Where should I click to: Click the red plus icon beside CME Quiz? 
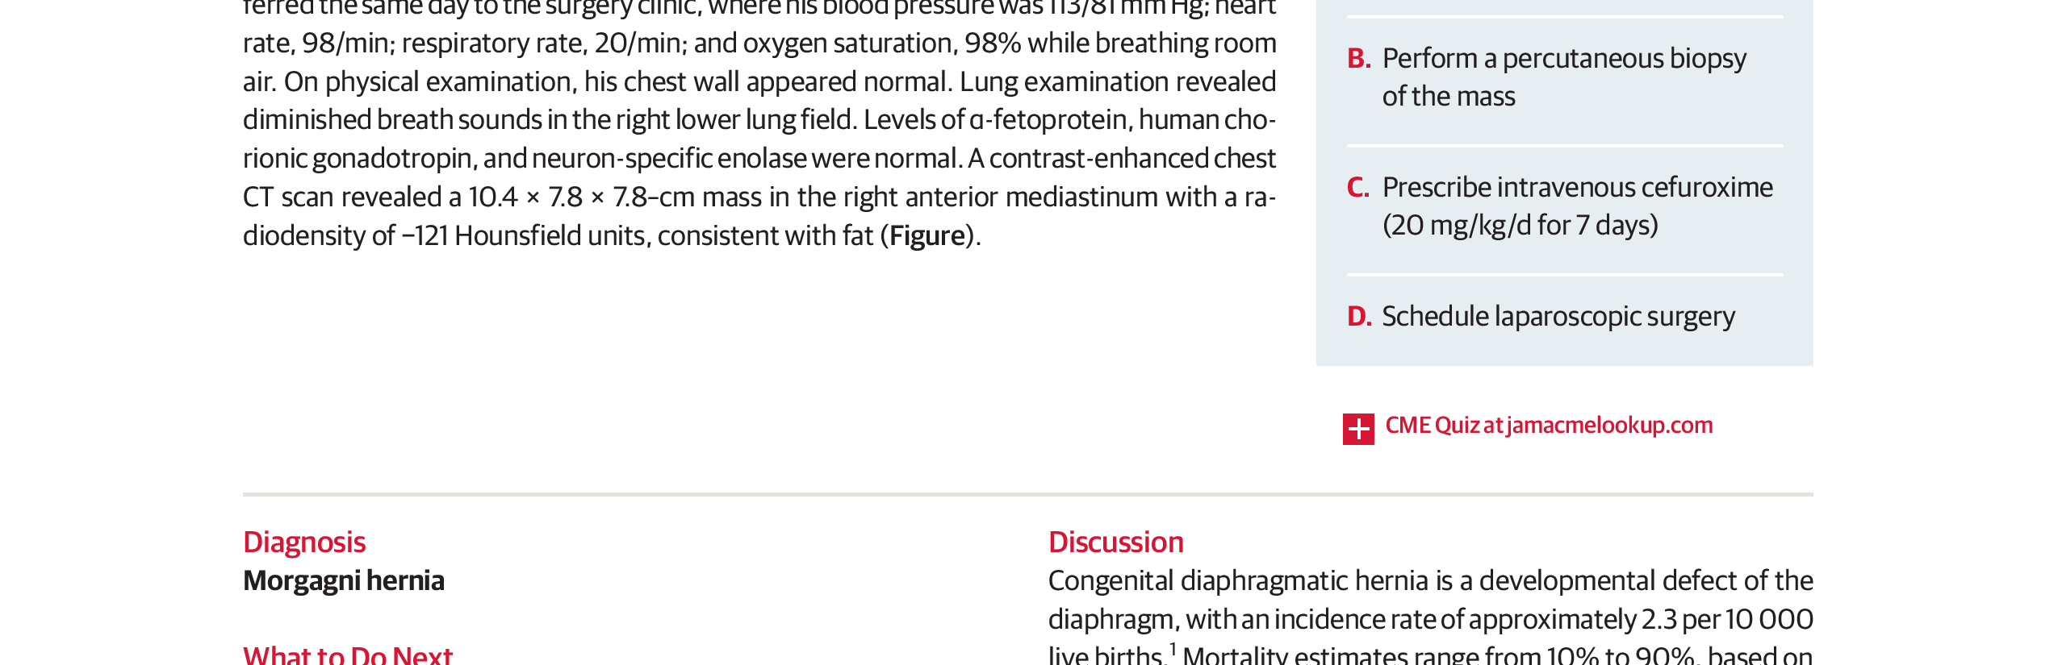[x=1358, y=429]
